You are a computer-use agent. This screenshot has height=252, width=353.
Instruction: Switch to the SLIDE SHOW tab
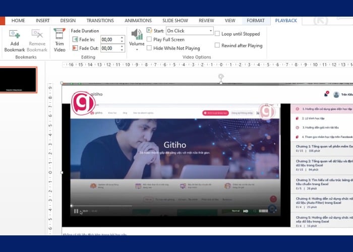[x=175, y=21]
